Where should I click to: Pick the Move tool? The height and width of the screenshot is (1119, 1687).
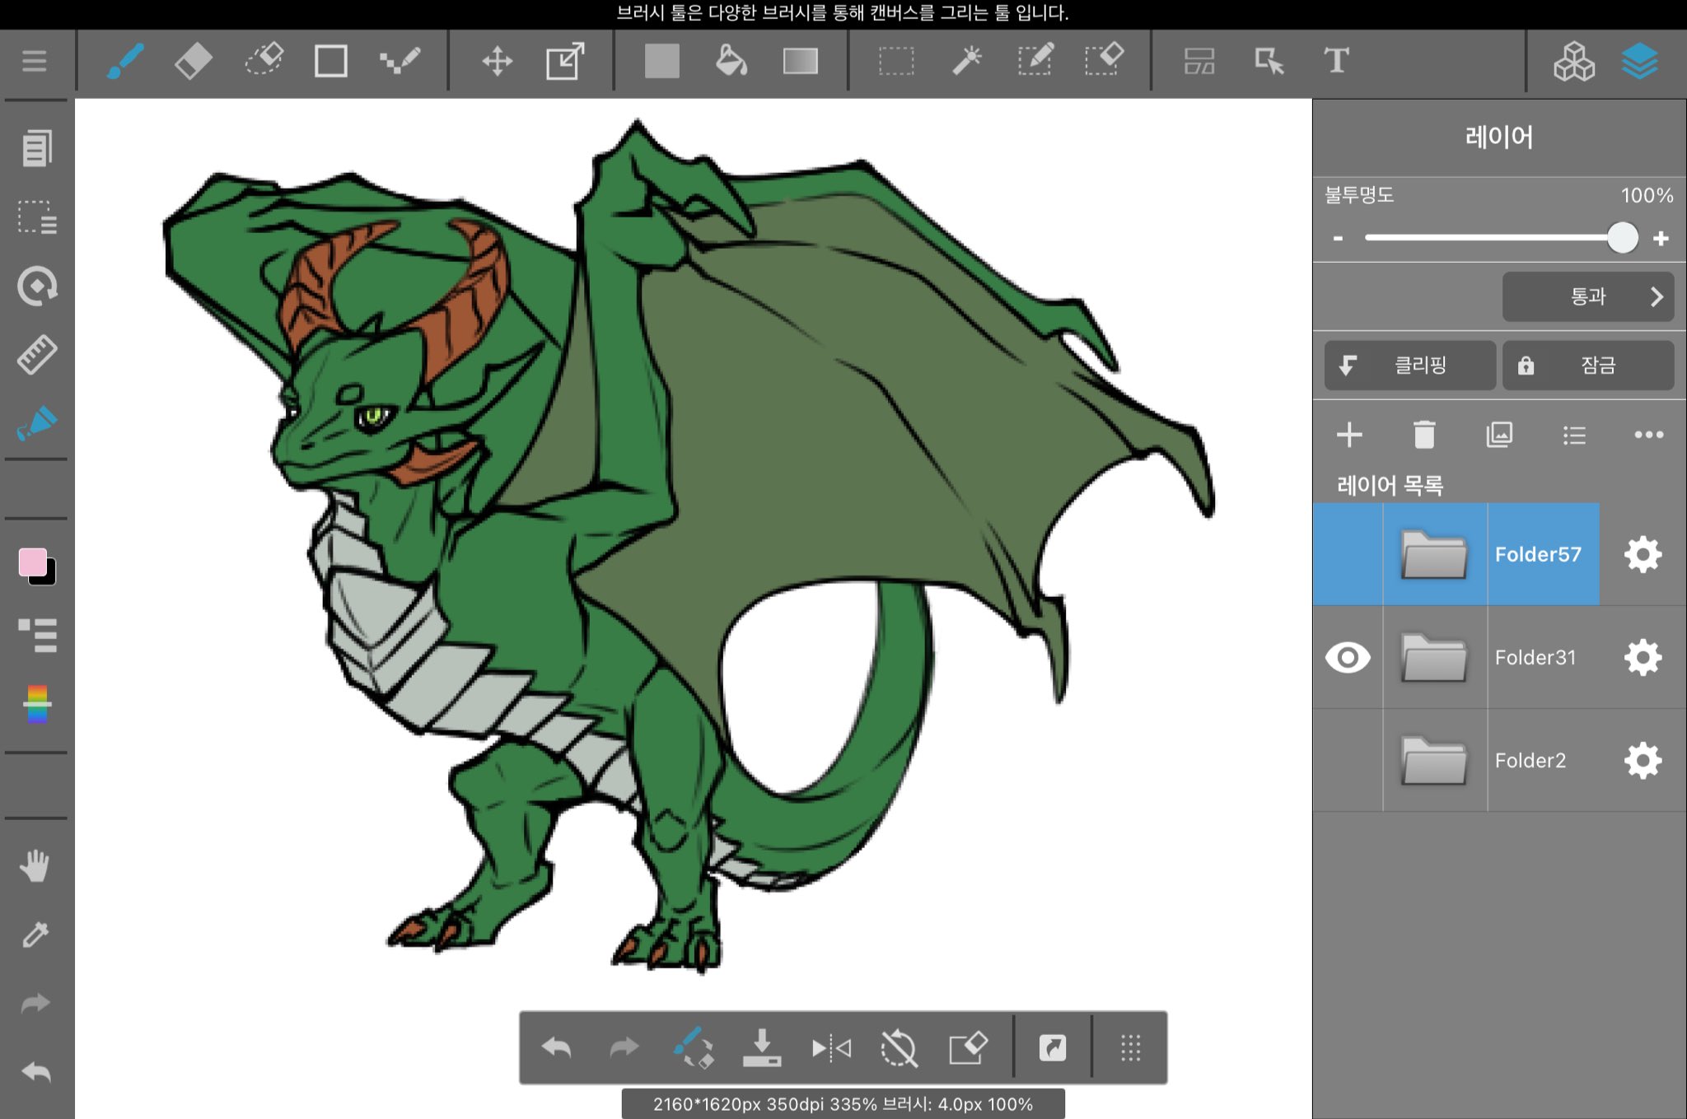497,61
